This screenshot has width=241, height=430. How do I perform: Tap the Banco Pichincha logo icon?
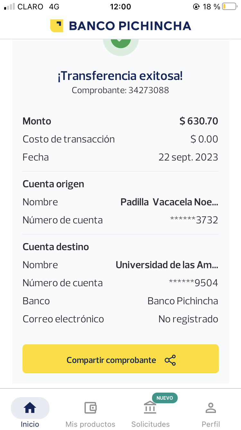(57, 26)
